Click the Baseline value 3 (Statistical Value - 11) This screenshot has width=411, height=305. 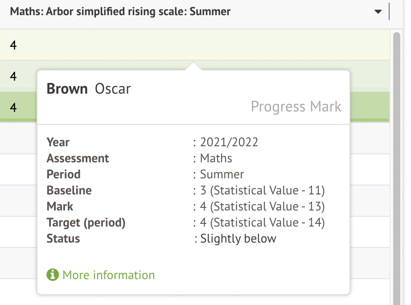262,190
